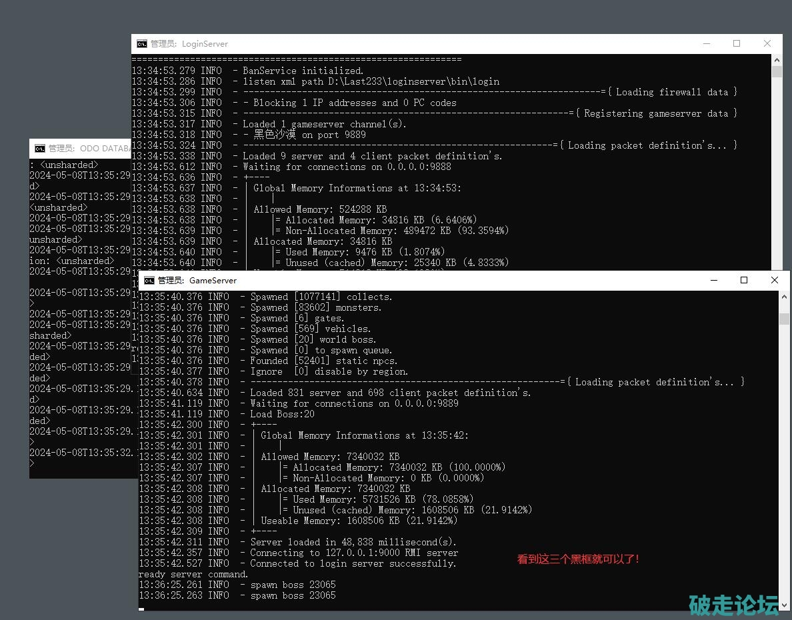Click the LoginServer scrollbar up arrow

[777, 60]
